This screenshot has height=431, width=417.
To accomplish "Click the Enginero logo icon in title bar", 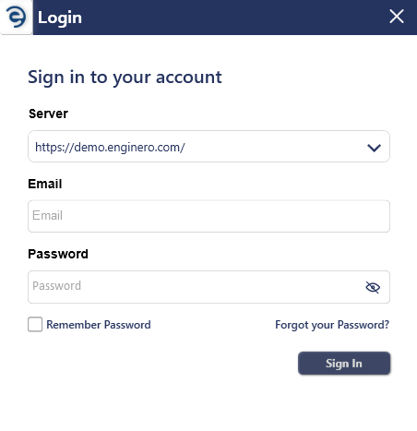I will tap(17, 17).
